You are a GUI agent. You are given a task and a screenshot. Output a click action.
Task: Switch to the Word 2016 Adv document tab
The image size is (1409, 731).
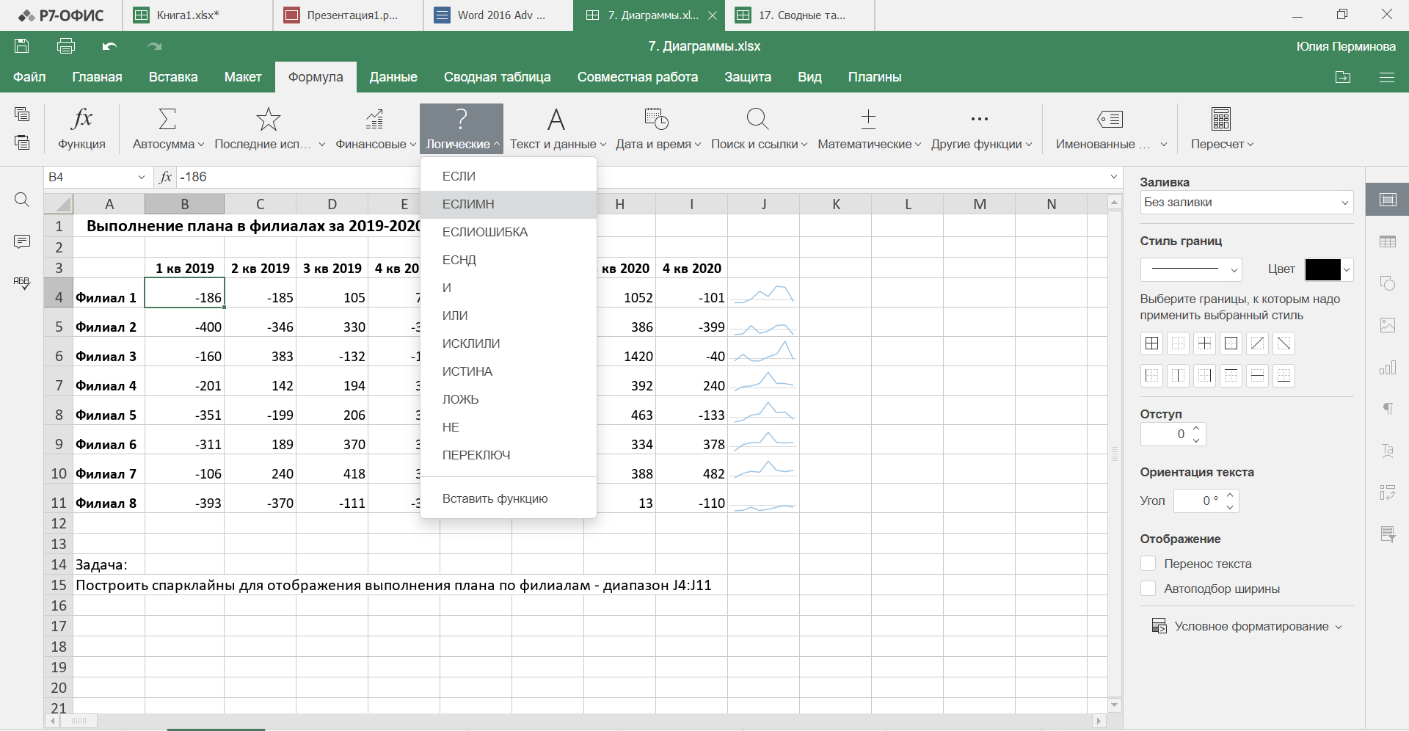pyautogui.click(x=500, y=15)
